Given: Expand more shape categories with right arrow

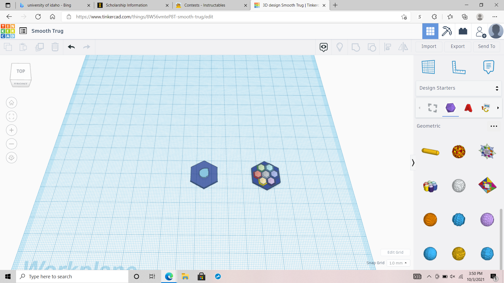Looking at the screenshot, I should coord(498,108).
